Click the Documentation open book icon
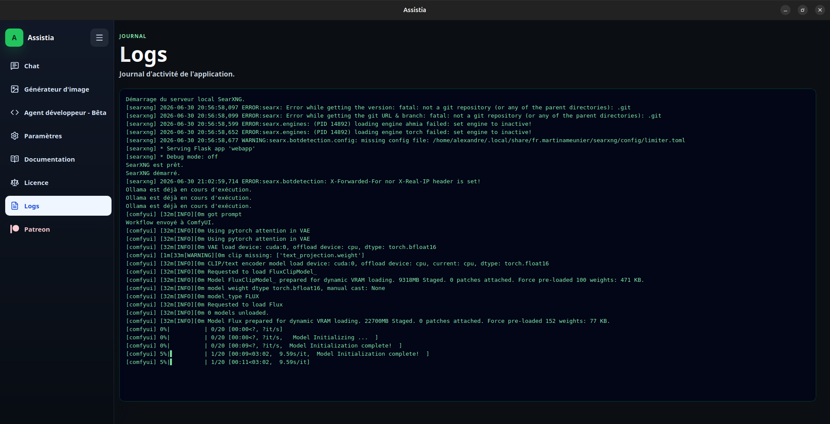 pos(15,159)
